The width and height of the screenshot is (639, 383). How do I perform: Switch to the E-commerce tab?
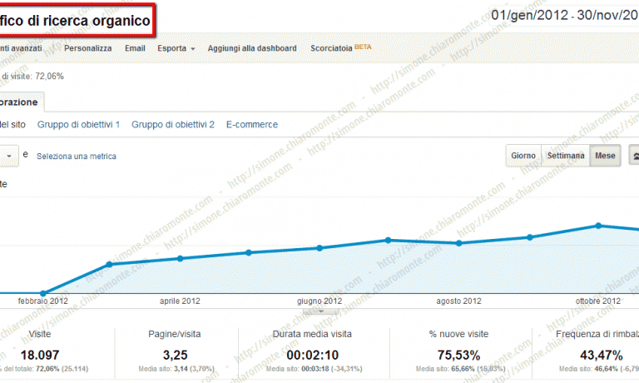(x=252, y=124)
